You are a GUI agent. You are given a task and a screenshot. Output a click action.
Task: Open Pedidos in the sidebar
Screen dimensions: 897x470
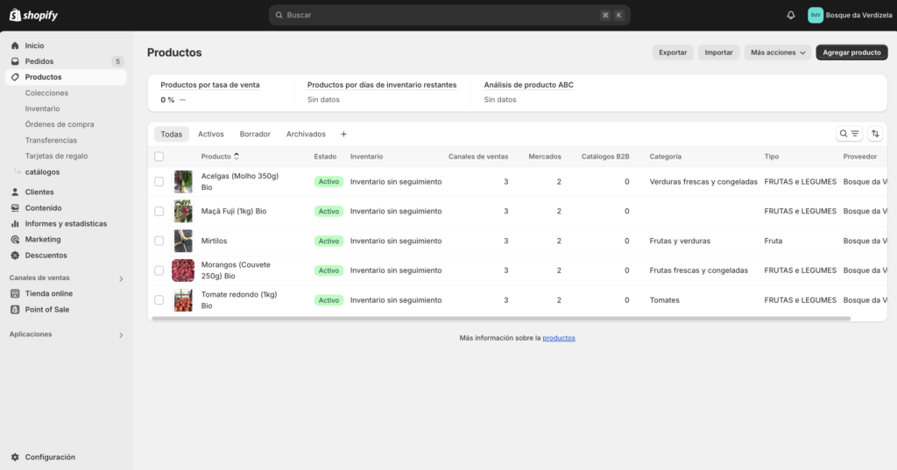point(39,61)
